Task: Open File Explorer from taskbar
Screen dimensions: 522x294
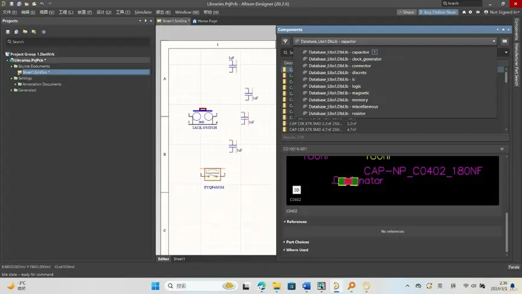Action: 276,286
